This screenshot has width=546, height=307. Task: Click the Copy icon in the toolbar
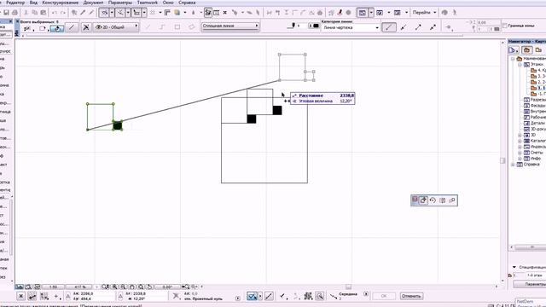pyautogui.click(x=34, y=13)
